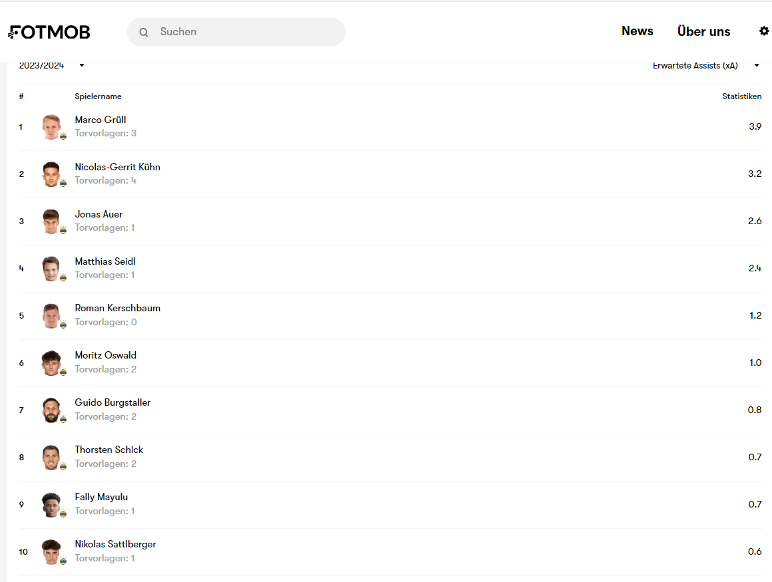
Task: Open the News menu item
Action: coord(637,31)
